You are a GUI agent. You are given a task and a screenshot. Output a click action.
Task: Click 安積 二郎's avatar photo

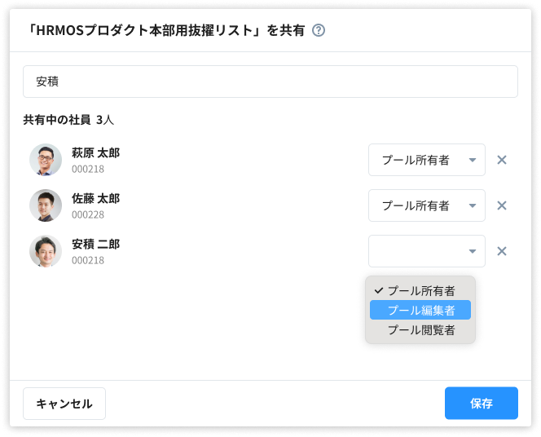(46, 251)
